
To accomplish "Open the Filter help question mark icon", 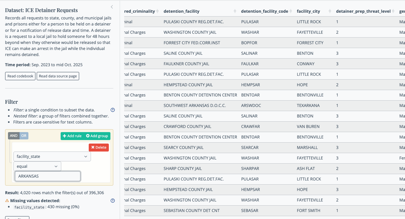I will click(112, 110).
